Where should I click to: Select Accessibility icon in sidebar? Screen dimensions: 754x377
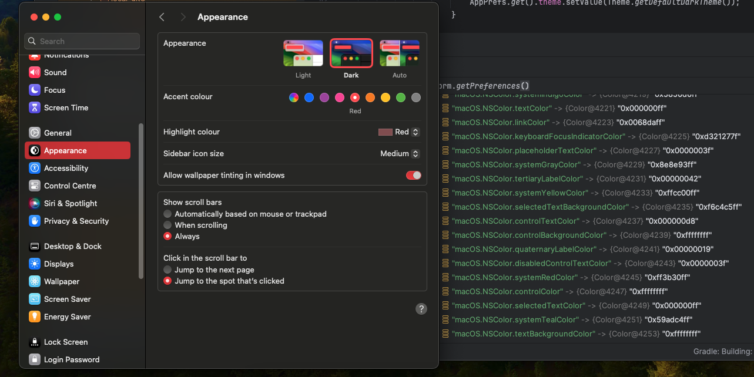(35, 168)
